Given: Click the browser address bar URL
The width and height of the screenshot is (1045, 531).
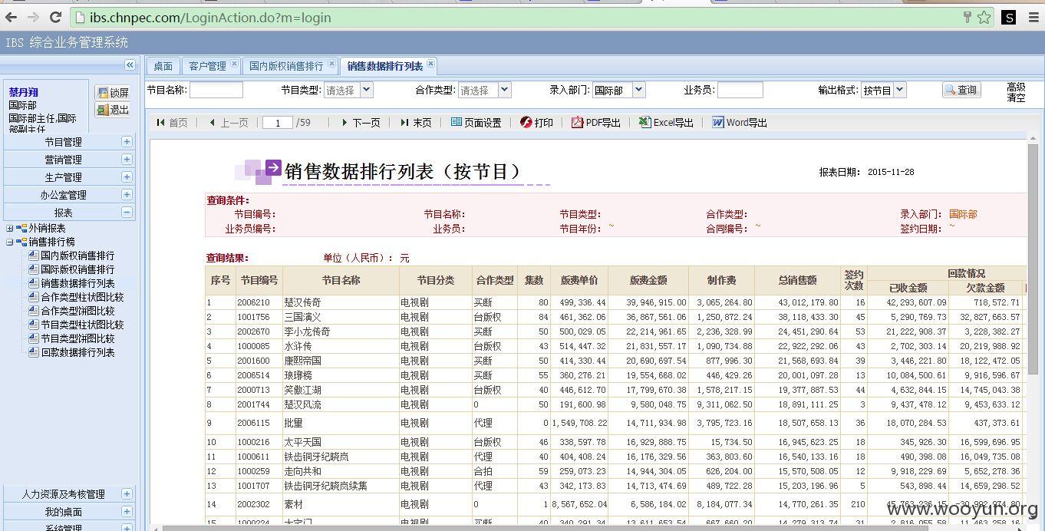Looking at the screenshot, I should coord(210,17).
